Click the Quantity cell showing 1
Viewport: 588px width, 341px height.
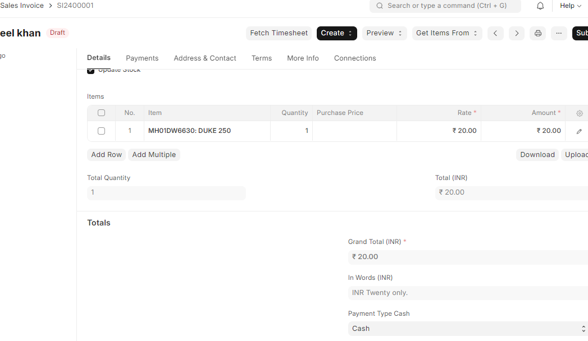291,131
